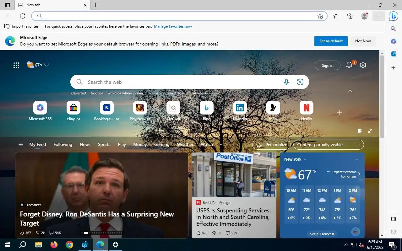The height and width of the screenshot is (251, 402).
Task: Switch to the News tab
Action: [85, 144]
